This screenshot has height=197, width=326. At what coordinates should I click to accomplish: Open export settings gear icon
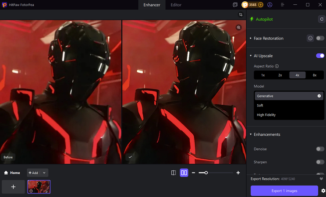(x=323, y=191)
